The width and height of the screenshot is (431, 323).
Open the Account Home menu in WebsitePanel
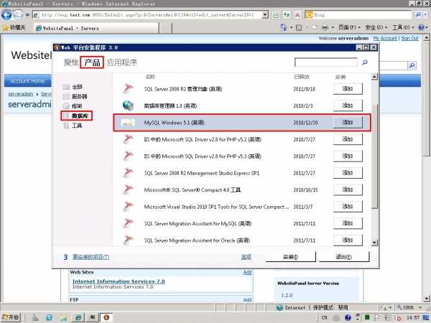pos(27,80)
